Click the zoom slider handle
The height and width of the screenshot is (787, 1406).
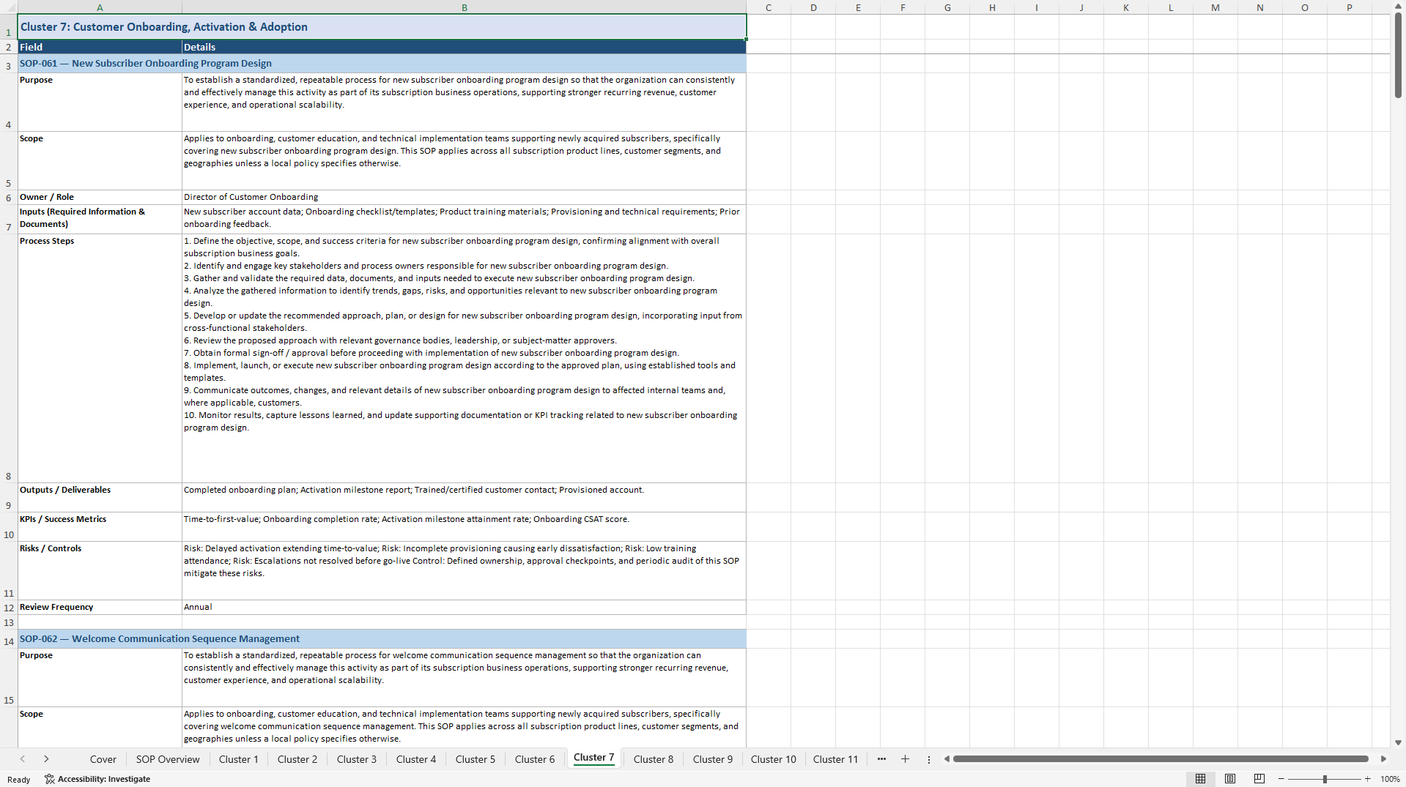(1325, 779)
